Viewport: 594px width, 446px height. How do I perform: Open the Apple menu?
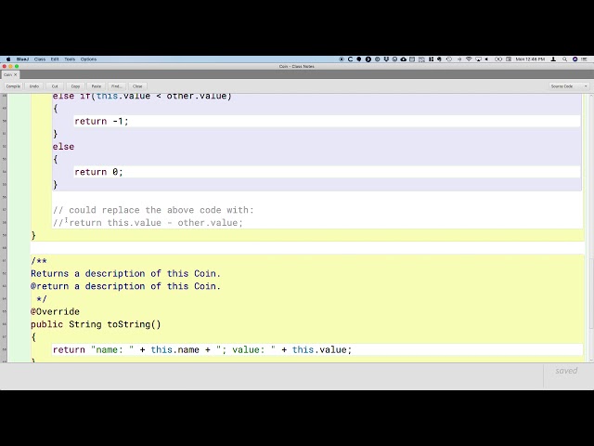(8, 59)
